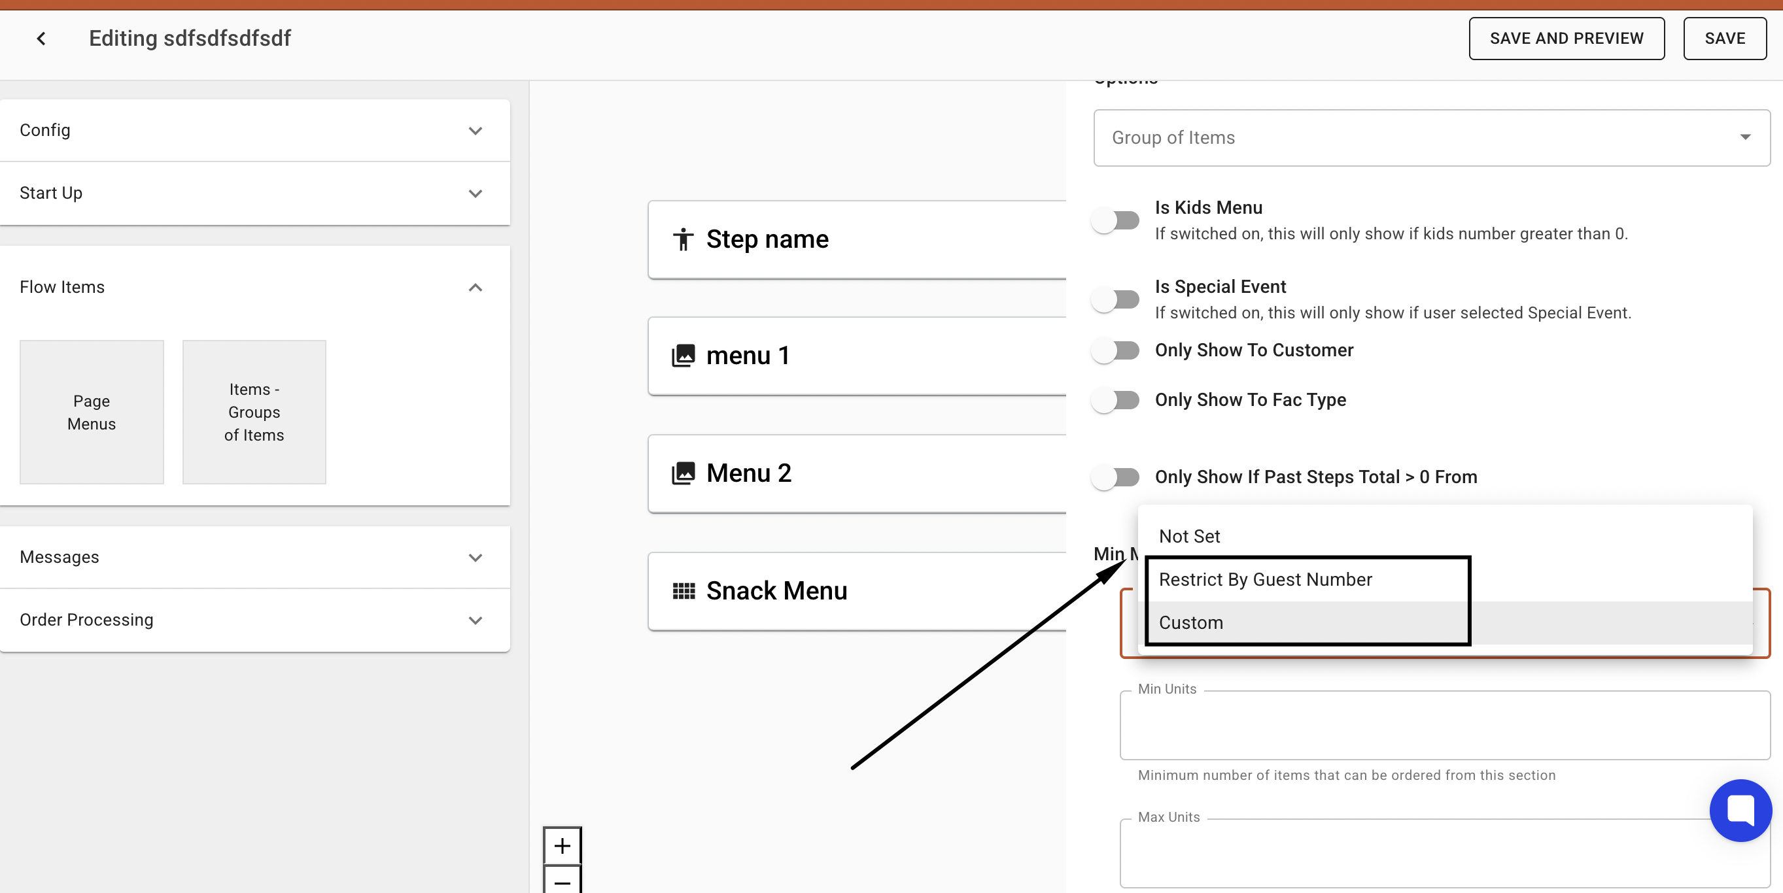Image resolution: width=1783 pixels, height=893 pixels.
Task: Click the image icon beside Menu 2
Action: tap(683, 473)
